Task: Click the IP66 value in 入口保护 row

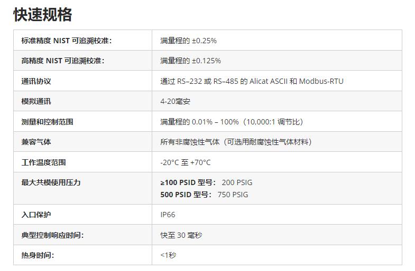Action: point(168,215)
